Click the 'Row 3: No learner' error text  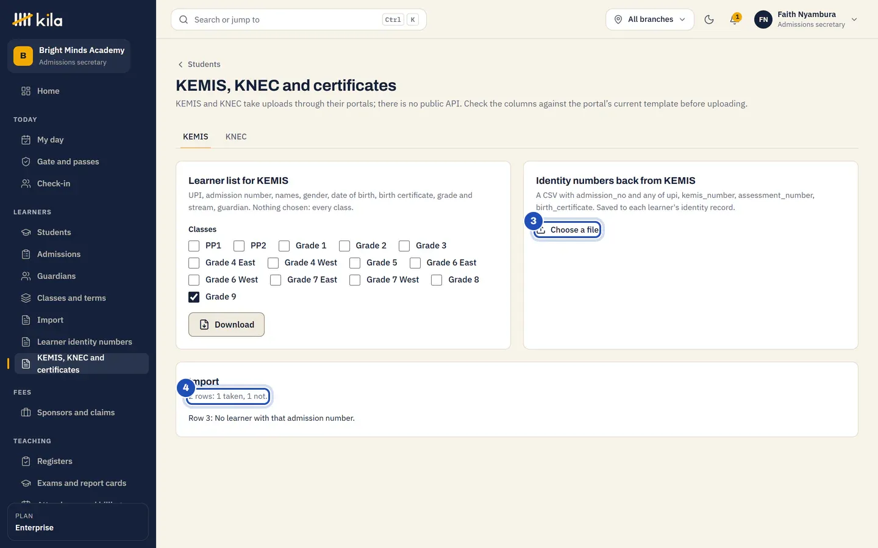pyautogui.click(x=271, y=418)
